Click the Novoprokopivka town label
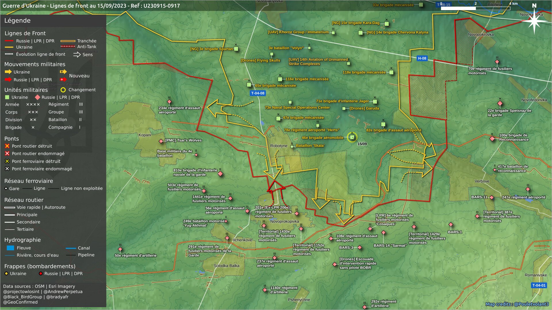 [284, 221]
